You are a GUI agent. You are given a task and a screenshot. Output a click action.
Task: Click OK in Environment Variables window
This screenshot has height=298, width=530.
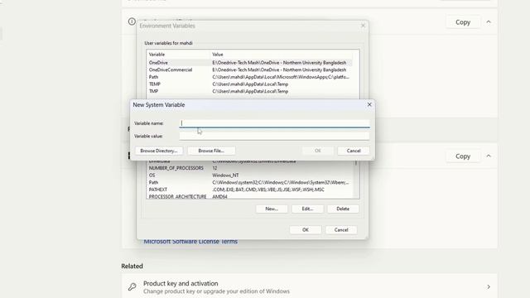coord(306,230)
